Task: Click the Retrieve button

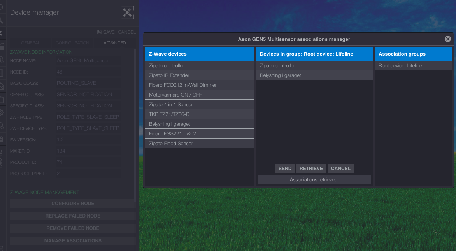Action: 311,169
